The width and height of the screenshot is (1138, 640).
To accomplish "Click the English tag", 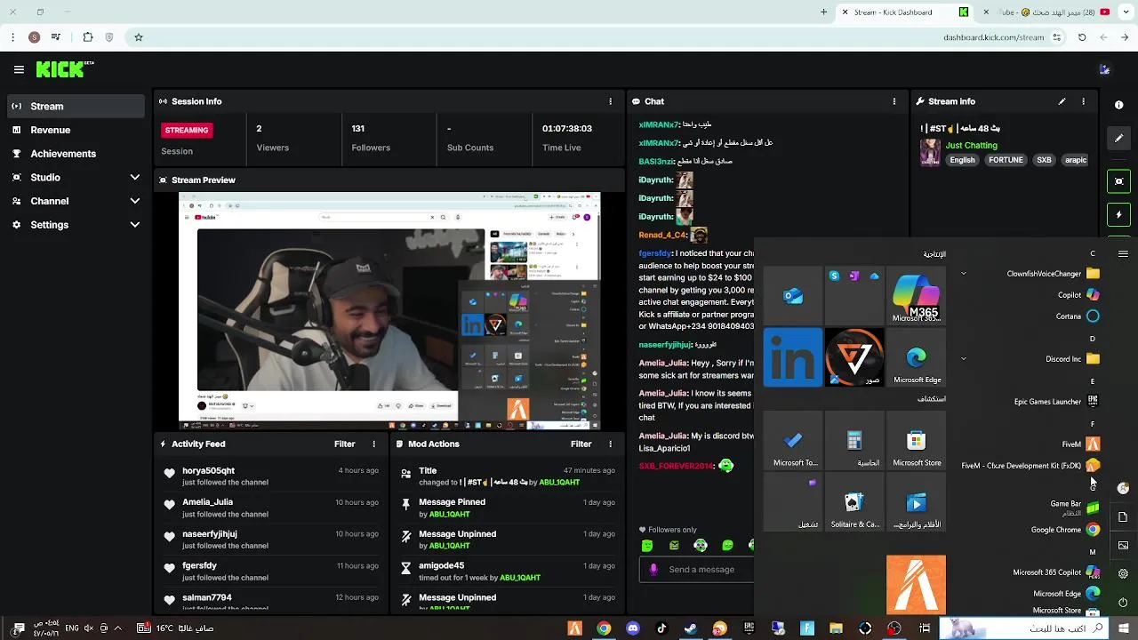I will coord(962,160).
